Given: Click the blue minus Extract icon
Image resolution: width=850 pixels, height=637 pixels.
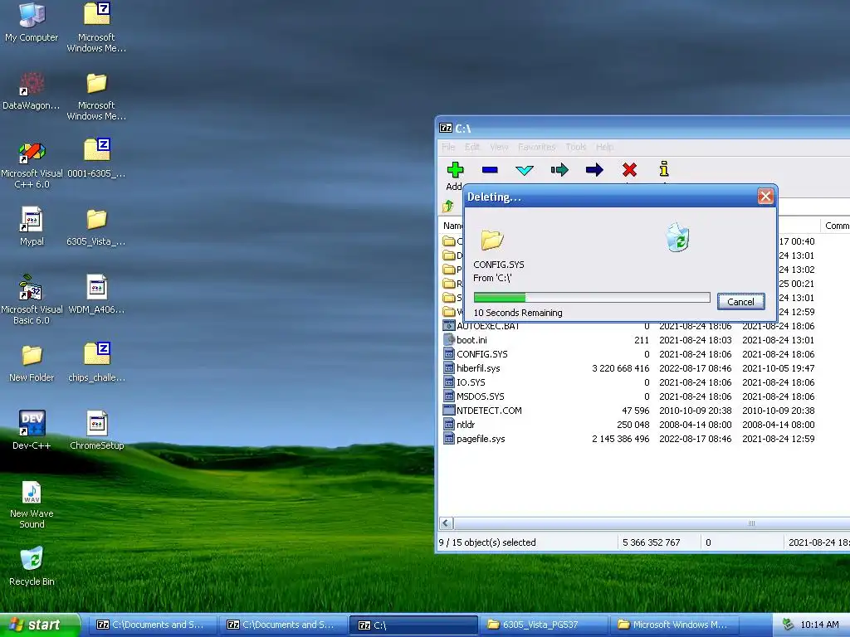Looking at the screenshot, I should (x=490, y=170).
